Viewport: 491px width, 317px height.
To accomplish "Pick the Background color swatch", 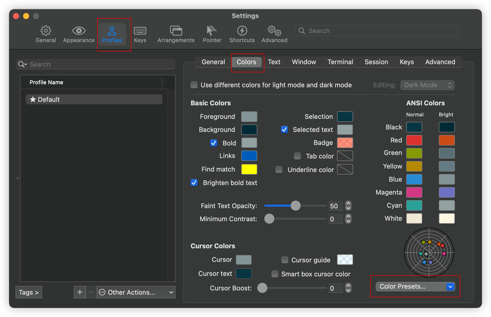I will (x=249, y=130).
